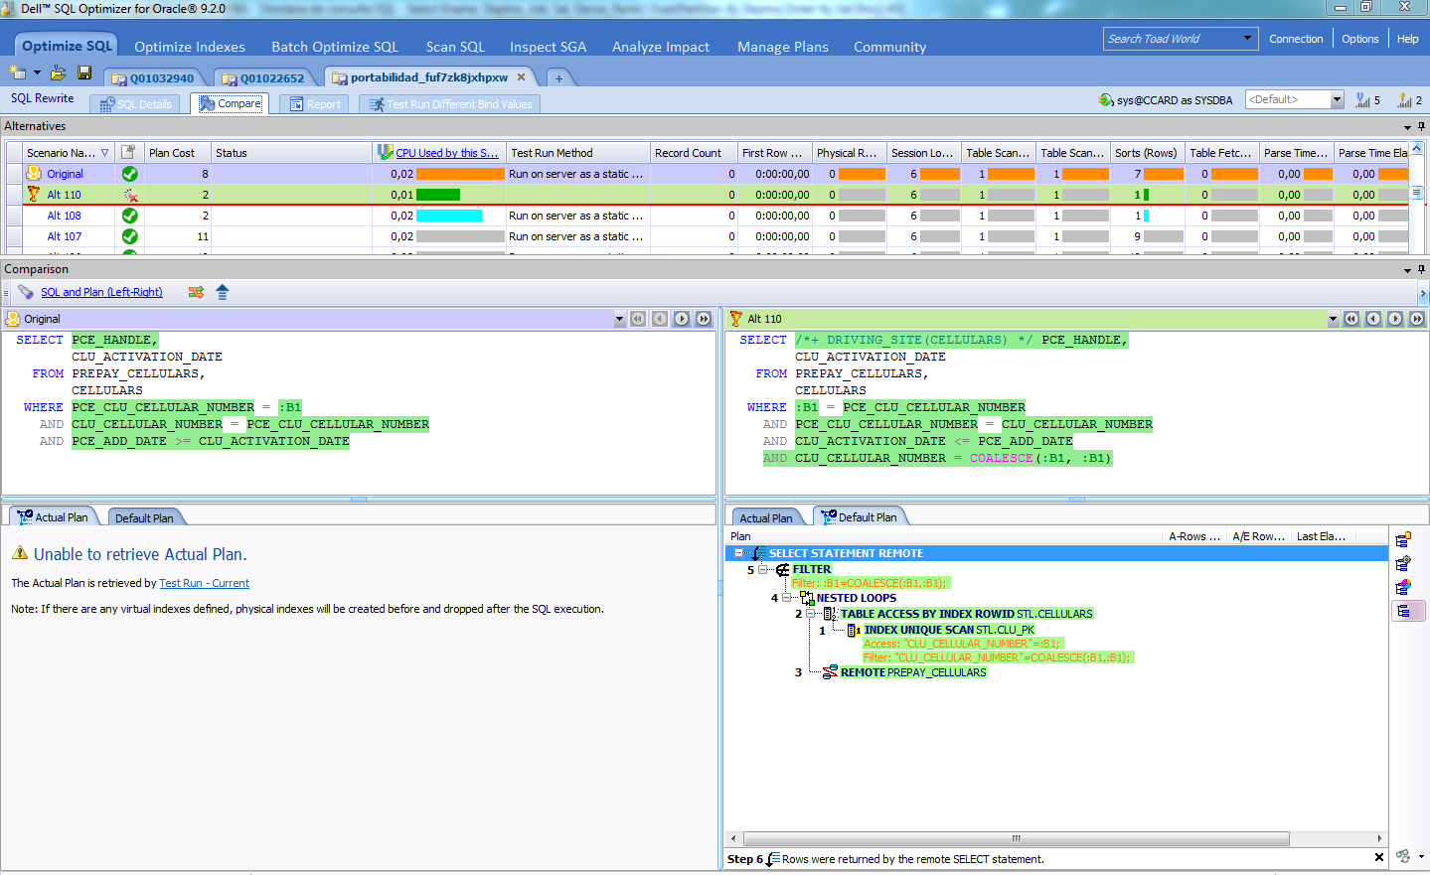This screenshot has height=875, width=1430.
Task: Open the Search Toad World dropdown
Action: point(1248,39)
